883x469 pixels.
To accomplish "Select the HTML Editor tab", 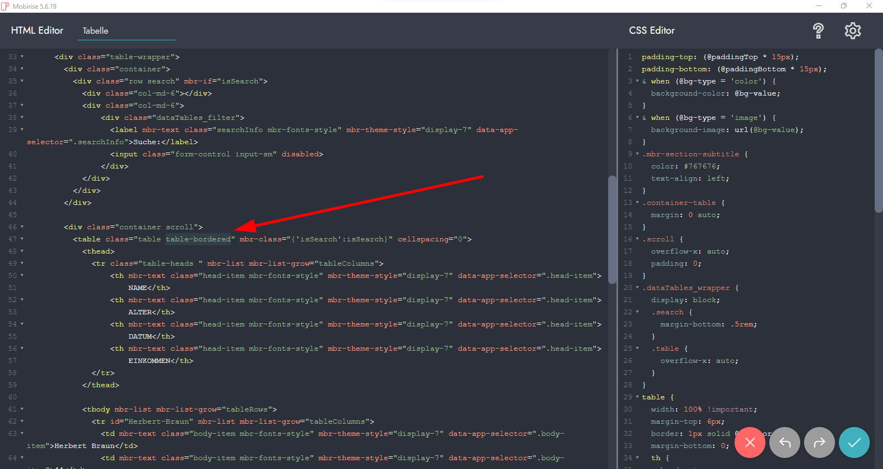I will click(x=37, y=31).
